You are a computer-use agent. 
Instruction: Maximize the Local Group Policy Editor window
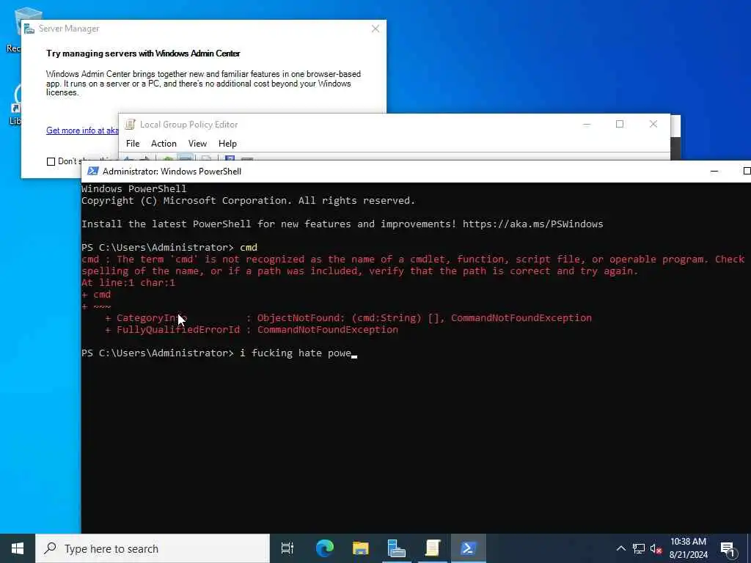(620, 124)
